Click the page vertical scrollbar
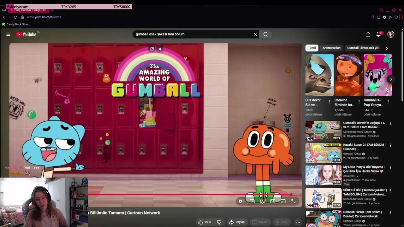 click(402, 66)
